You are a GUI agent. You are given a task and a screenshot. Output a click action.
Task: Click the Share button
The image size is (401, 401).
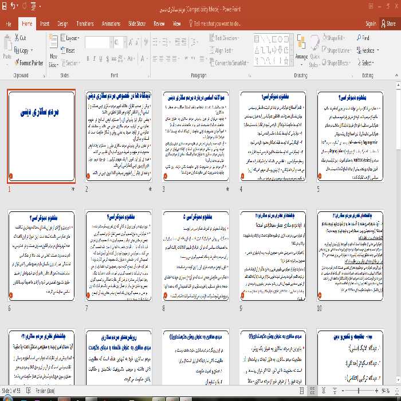[388, 23]
